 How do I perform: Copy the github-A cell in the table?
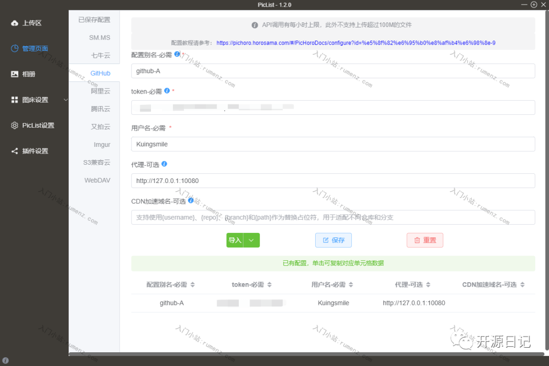172,303
